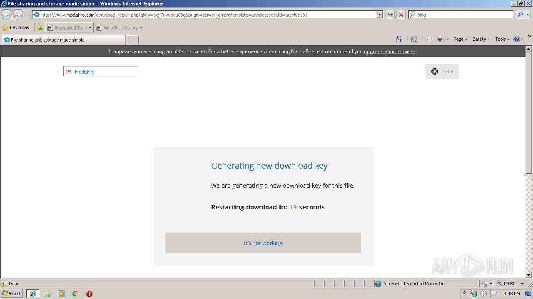533x299 pixels.
Task: Click the red Opera-style taskbar icon
Action: [x=89, y=294]
